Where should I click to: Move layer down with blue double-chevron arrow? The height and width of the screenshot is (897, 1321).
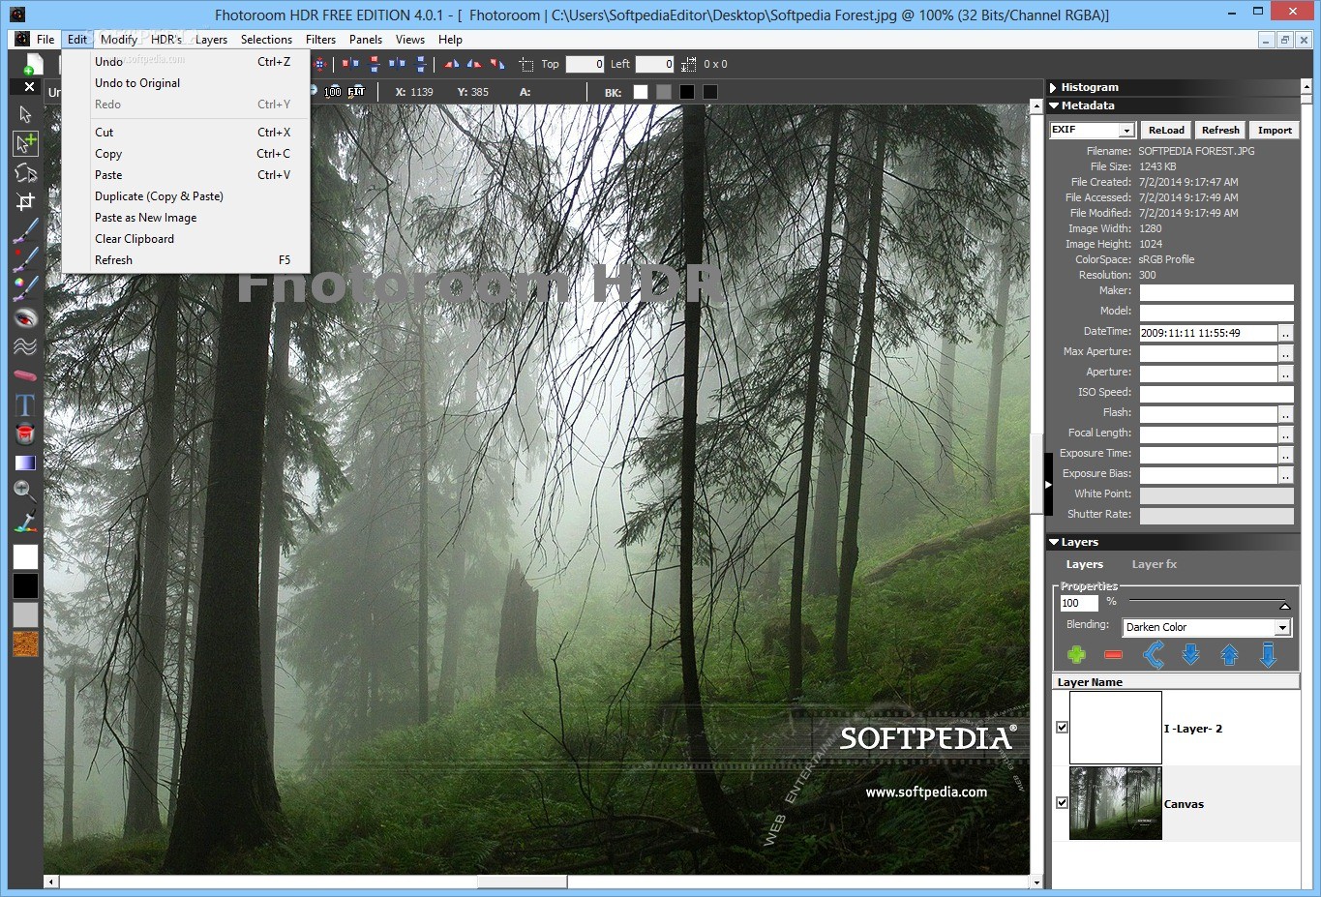coord(1191,655)
